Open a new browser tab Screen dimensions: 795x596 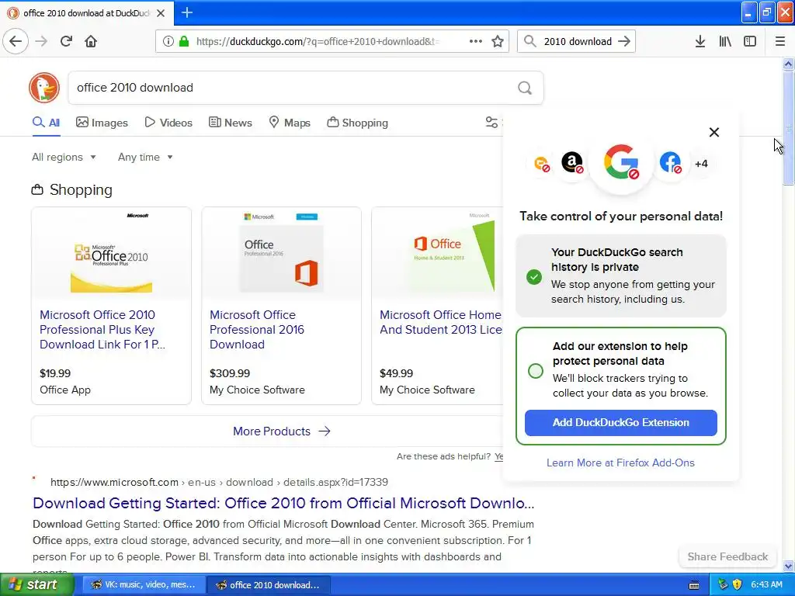pos(186,12)
